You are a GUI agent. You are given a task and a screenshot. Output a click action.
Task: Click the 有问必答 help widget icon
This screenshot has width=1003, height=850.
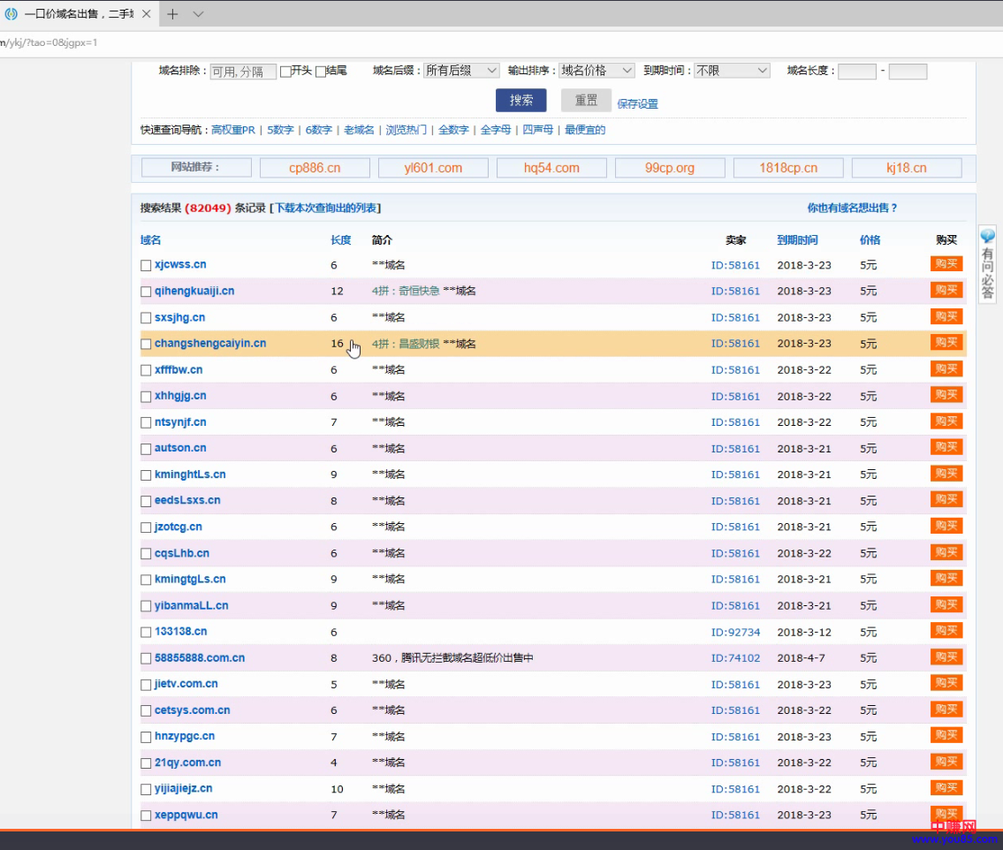(987, 264)
